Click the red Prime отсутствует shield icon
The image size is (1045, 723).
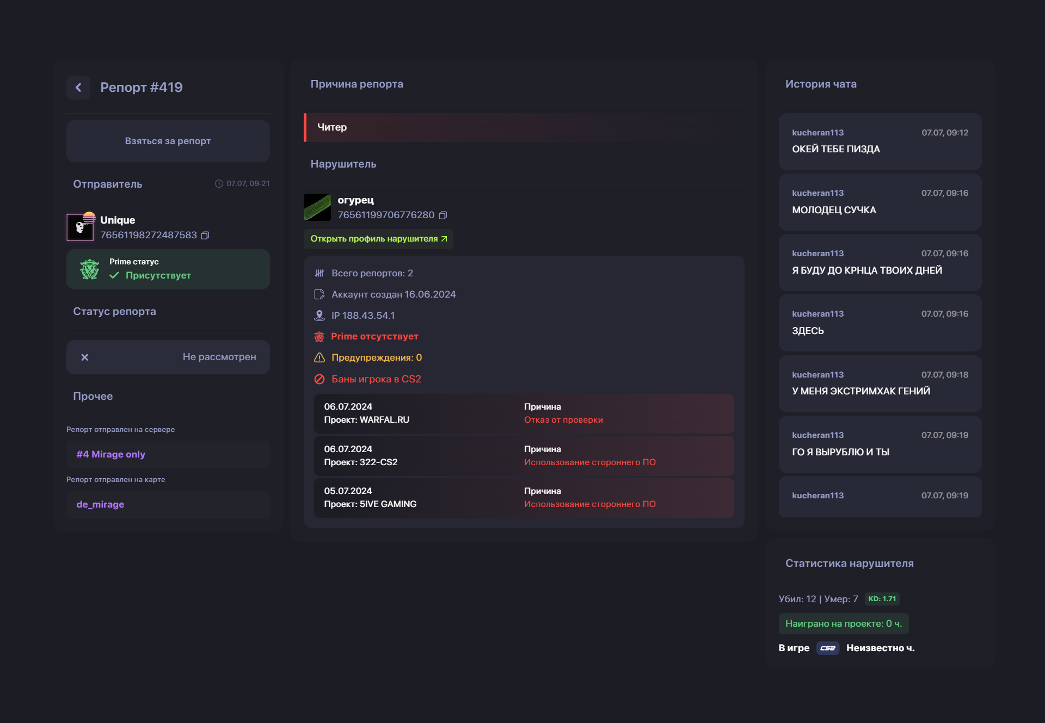tap(320, 336)
